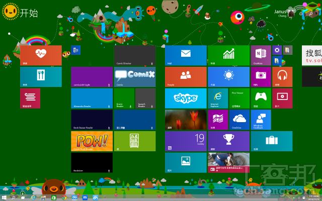Launch the People tile
The image size is (322, 201).
pyautogui.click(x=186, y=77)
